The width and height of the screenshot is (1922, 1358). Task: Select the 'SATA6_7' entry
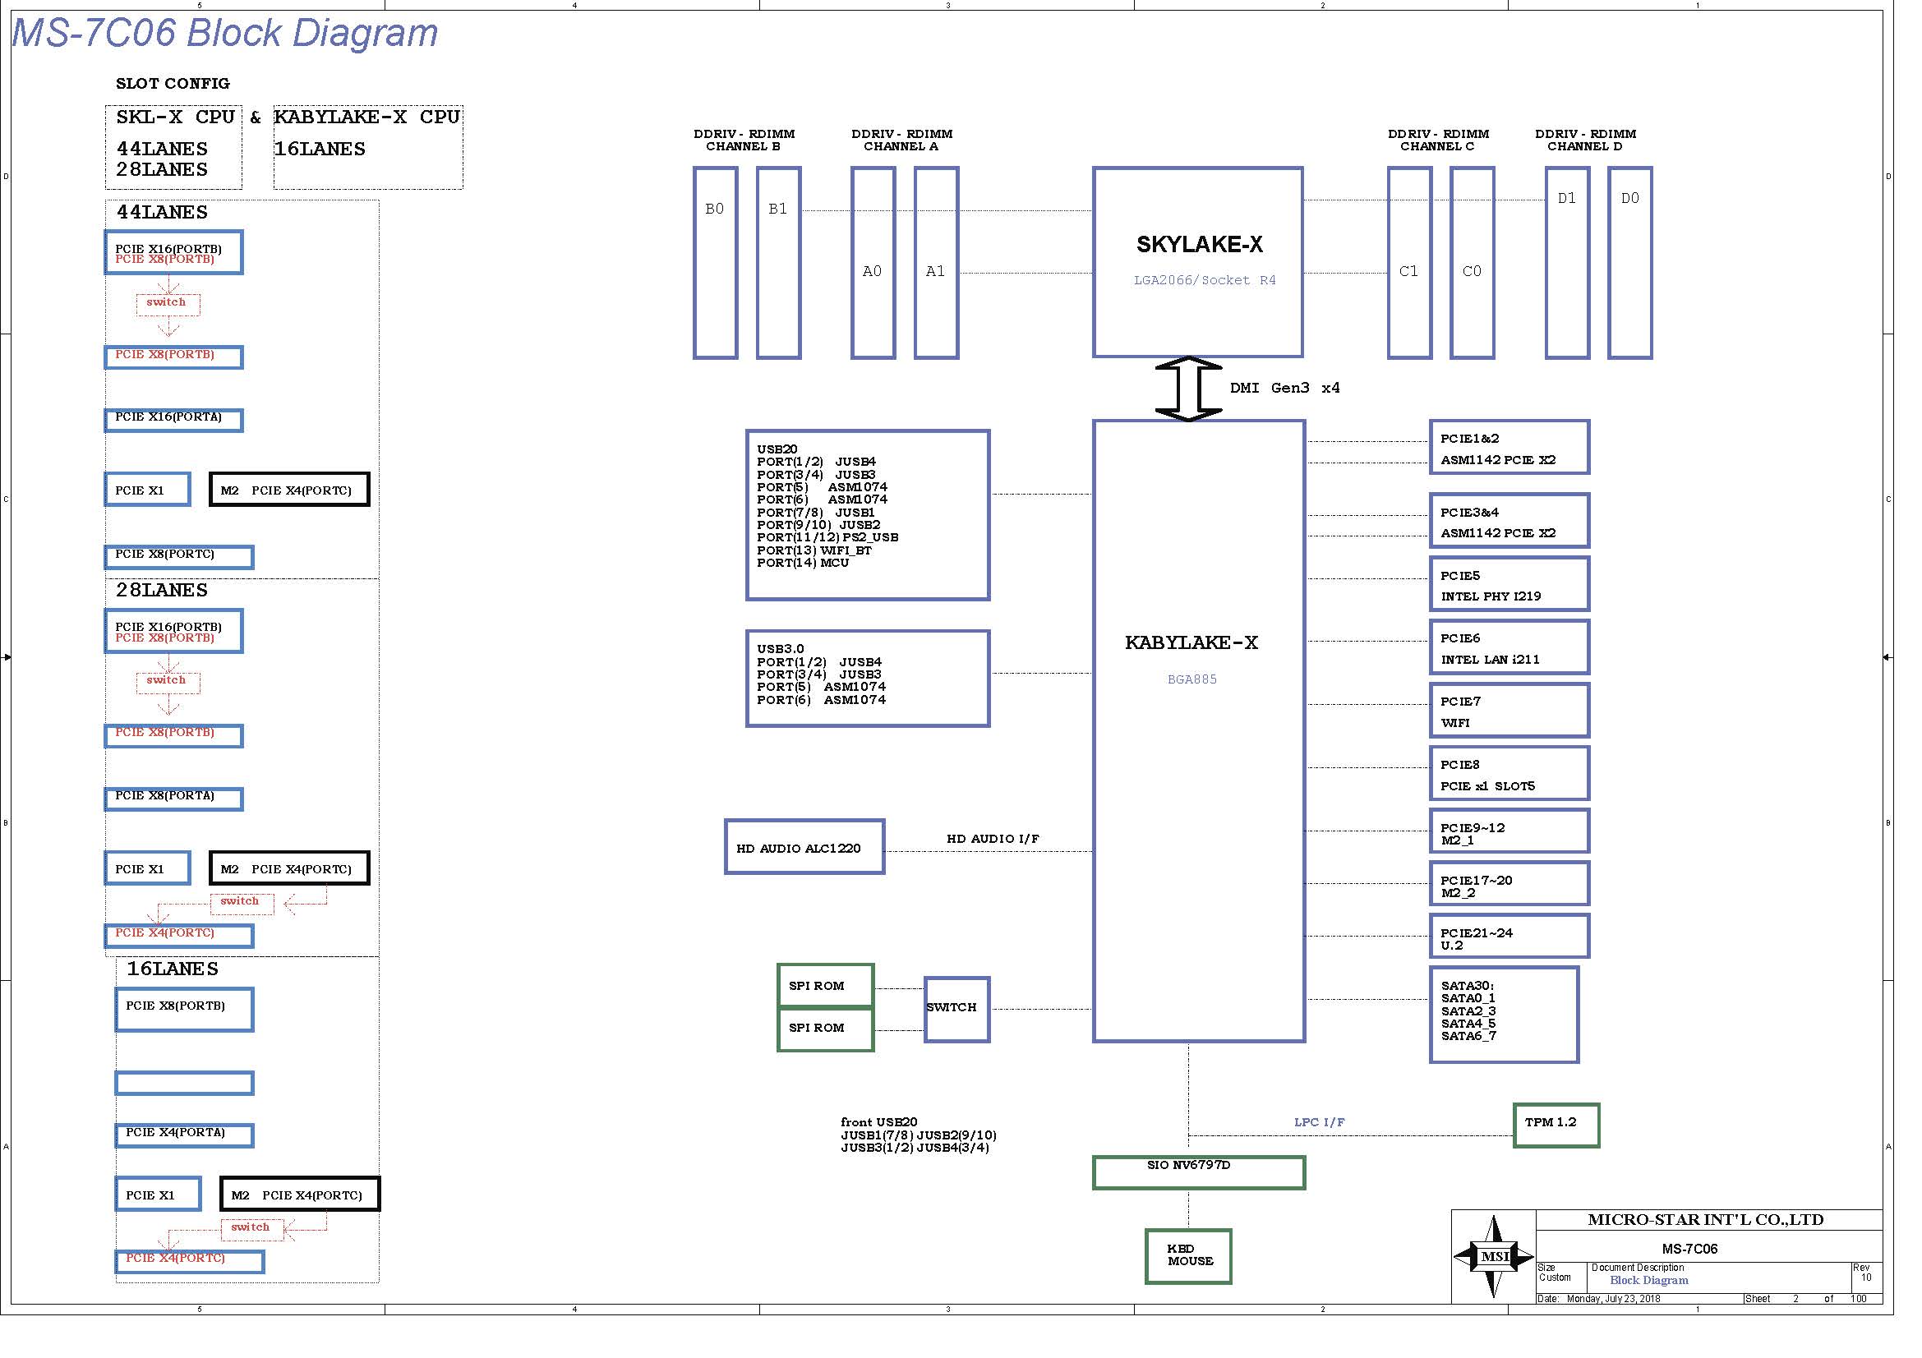coord(1468,1036)
